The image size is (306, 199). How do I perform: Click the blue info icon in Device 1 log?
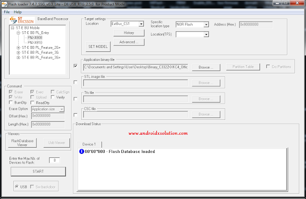coord(81,152)
